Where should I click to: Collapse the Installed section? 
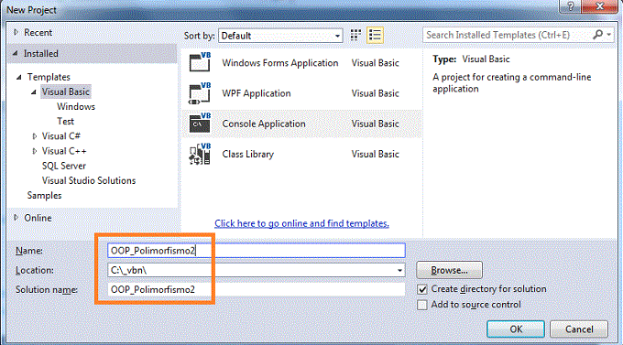coord(15,53)
